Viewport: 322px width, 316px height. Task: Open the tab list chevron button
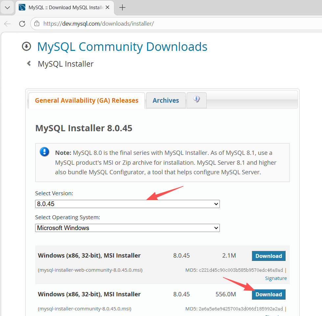coord(7,8)
